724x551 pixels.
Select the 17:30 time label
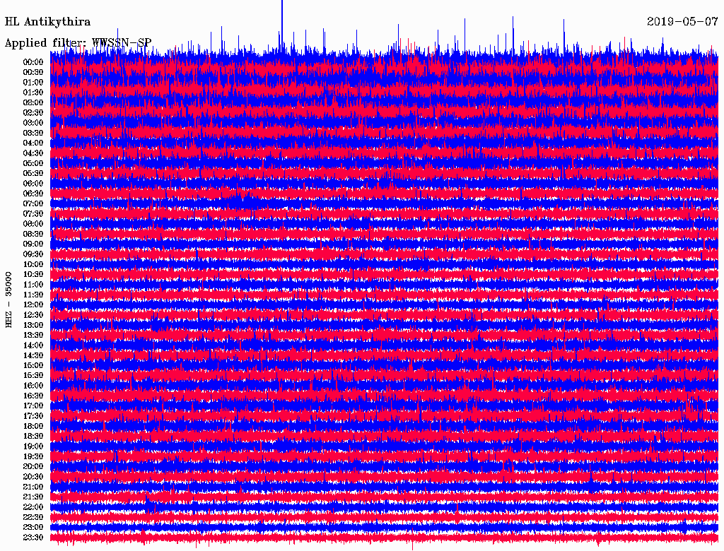click(x=33, y=416)
